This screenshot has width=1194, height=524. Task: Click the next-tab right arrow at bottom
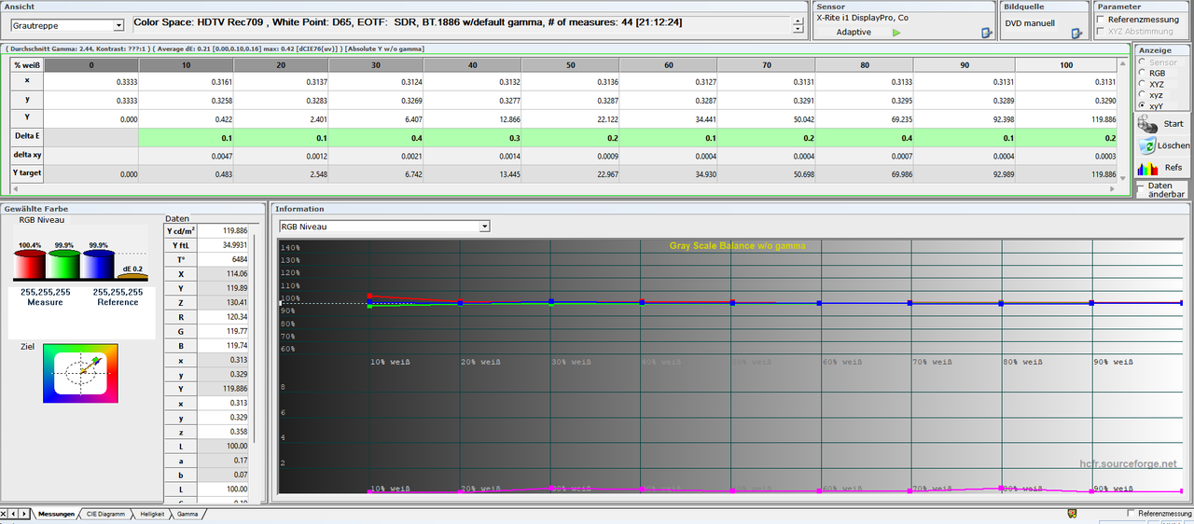24,514
